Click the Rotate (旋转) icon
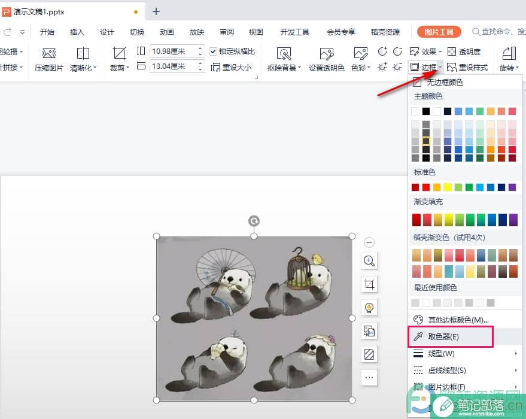 tap(509, 54)
